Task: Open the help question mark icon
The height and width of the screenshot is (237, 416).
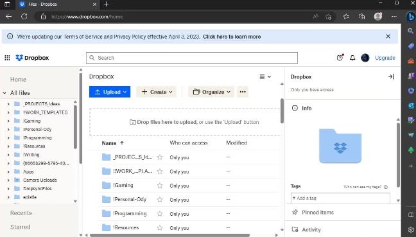Action: [x=340, y=58]
